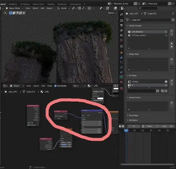Open the Add menu in 3D viewport
This screenshot has height=169, width=176.
pos(42,8)
